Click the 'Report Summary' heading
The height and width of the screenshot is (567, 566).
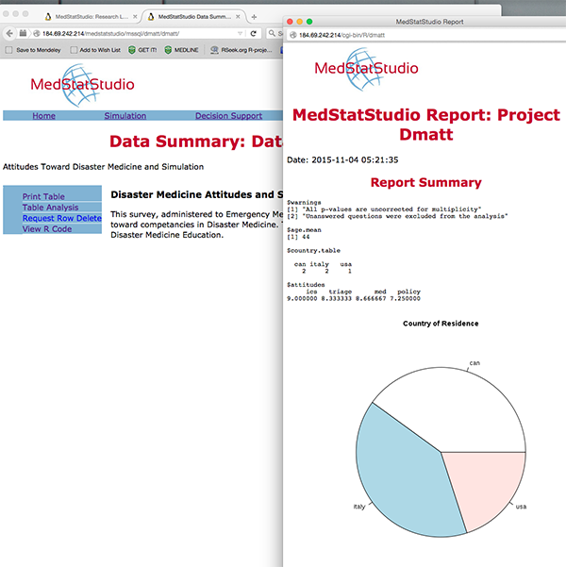(x=426, y=182)
